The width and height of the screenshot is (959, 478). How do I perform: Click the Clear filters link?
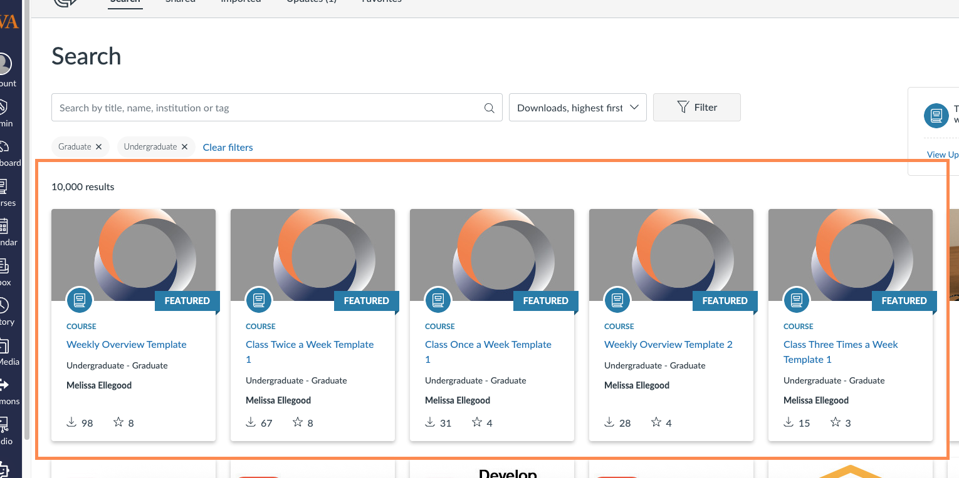228,148
